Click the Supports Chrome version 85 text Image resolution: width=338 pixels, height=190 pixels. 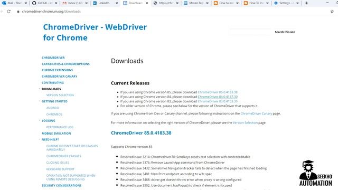pyautogui.click(x=132, y=147)
